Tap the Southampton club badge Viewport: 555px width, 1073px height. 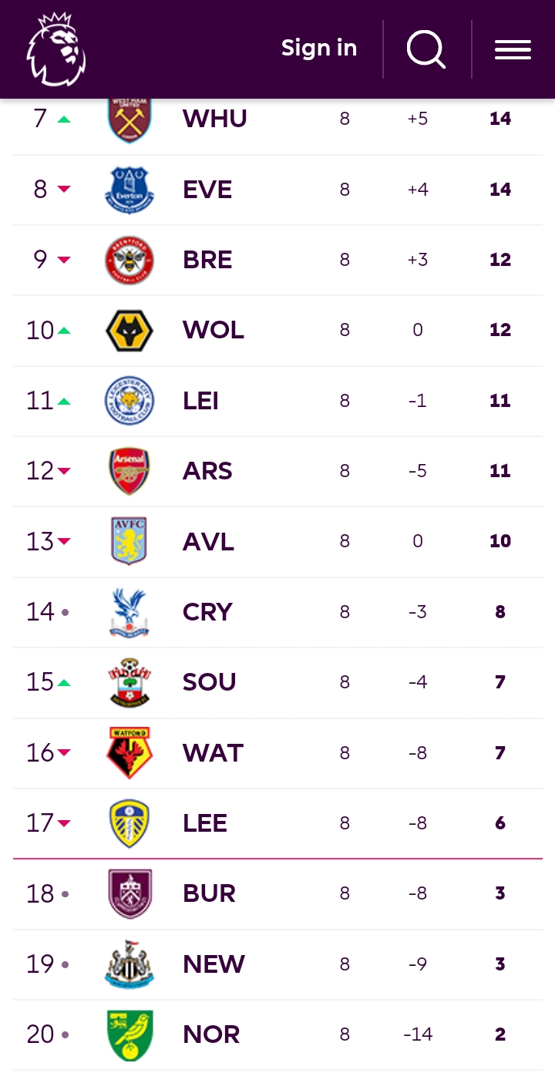129,682
